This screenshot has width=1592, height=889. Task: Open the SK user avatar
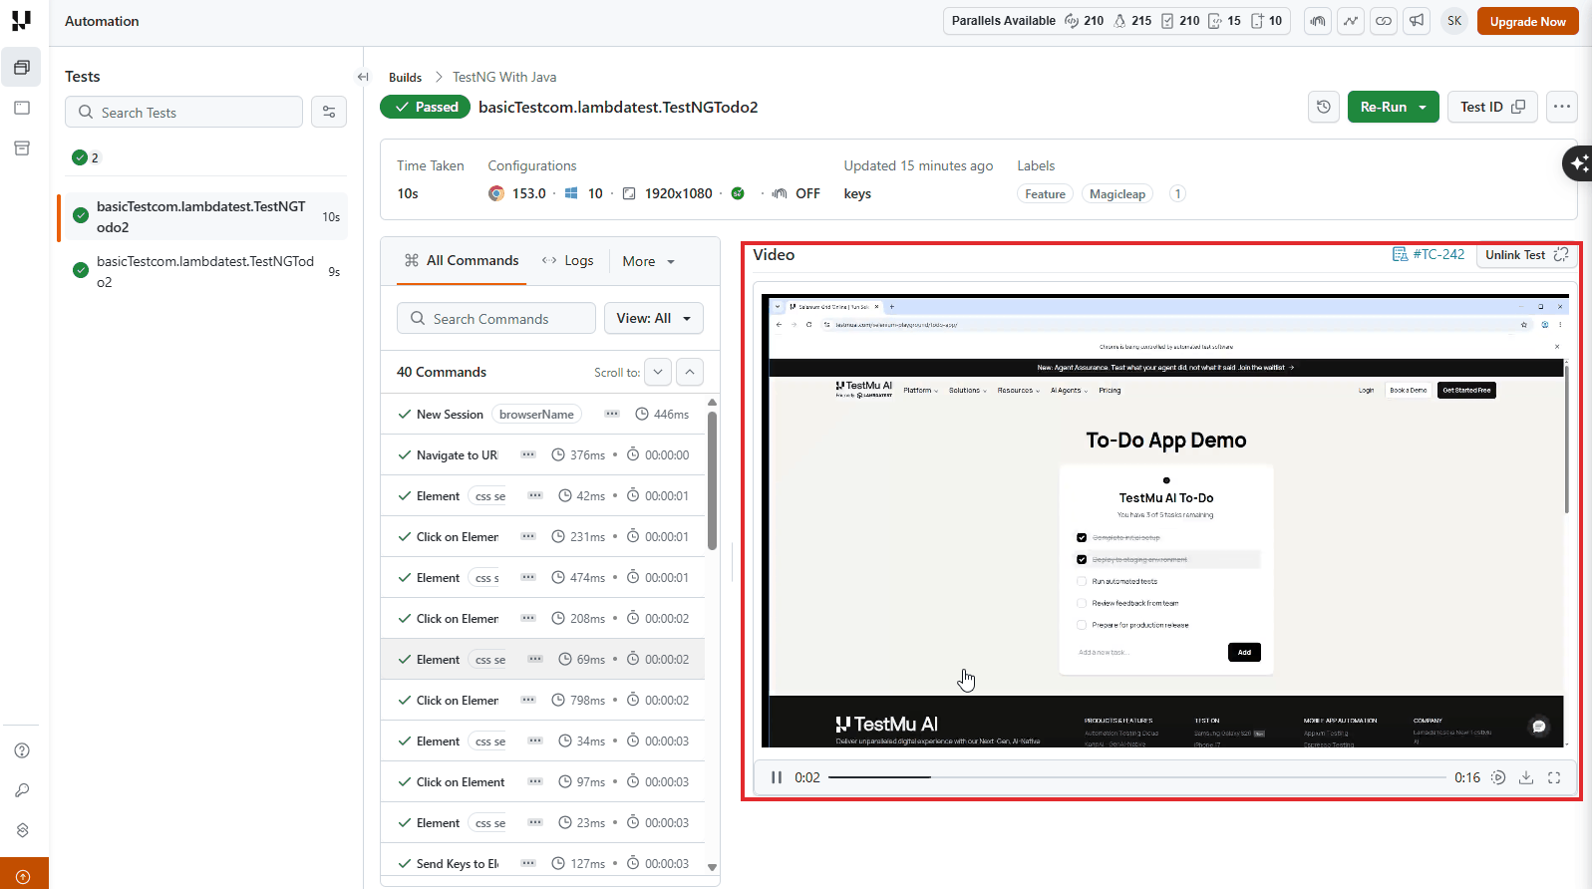pyautogui.click(x=1454, y=21)
